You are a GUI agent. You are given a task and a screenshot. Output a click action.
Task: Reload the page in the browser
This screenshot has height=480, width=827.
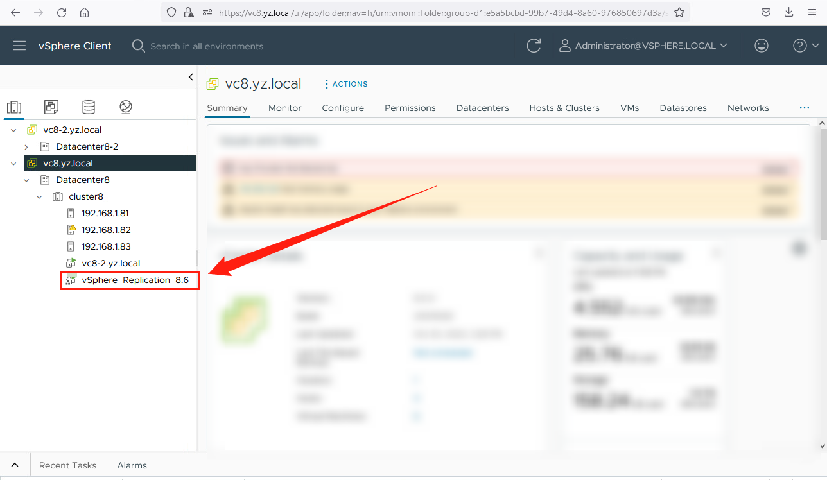tap(61, 12)
